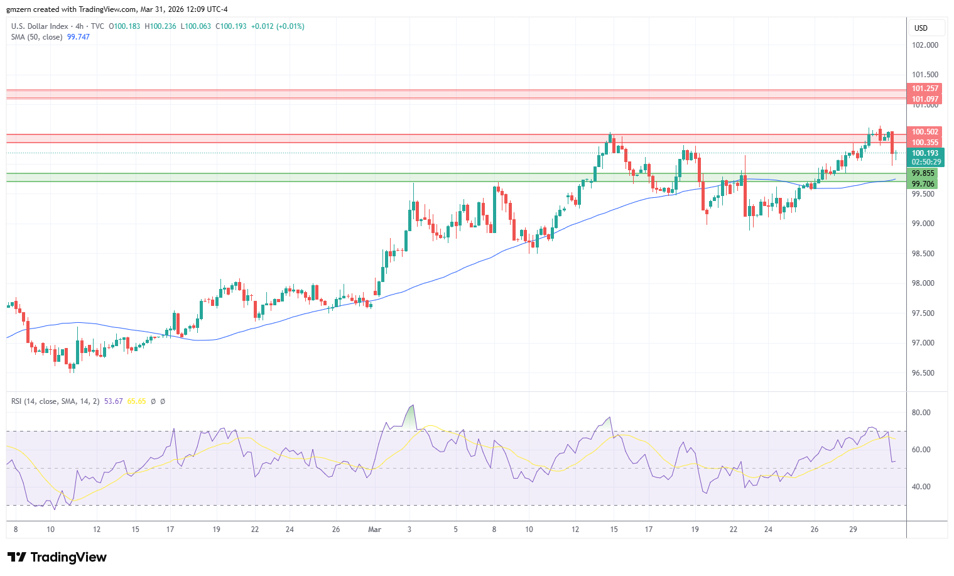Click the 5 date label on time axis
This screenshot has height=576, width=954.
[455, 530]
